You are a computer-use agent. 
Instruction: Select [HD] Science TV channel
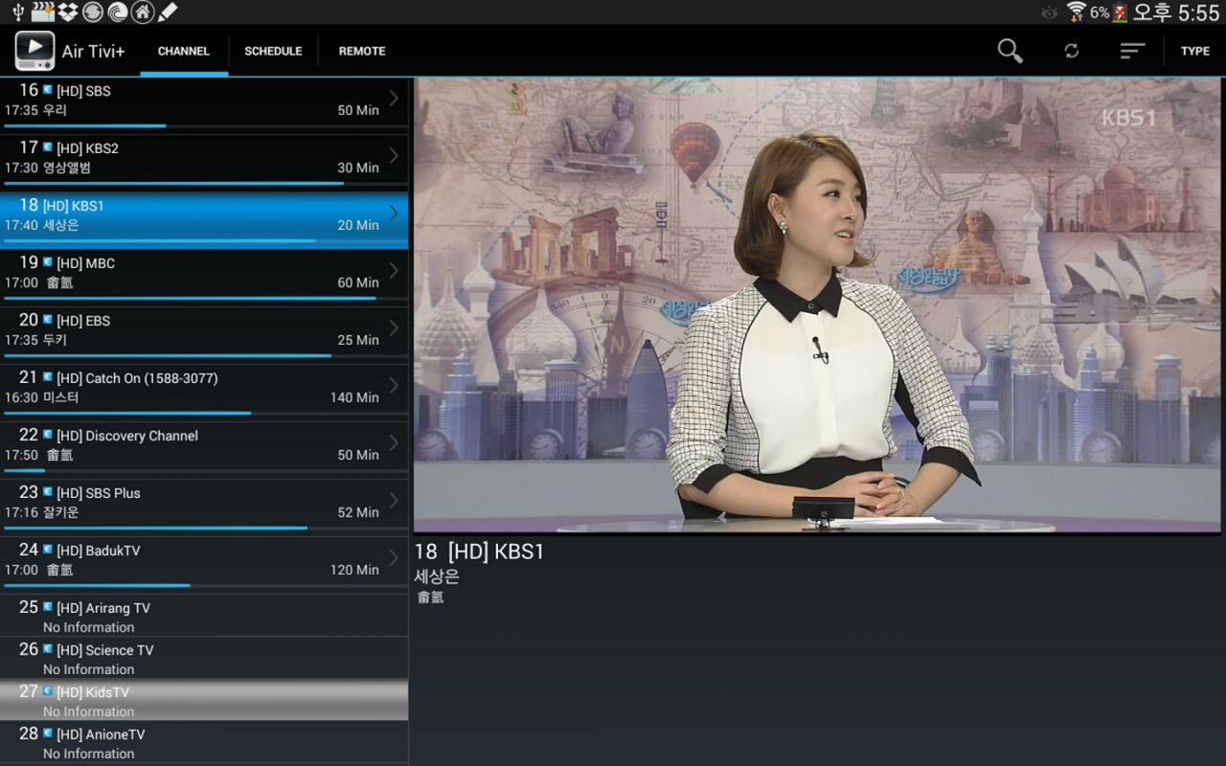tap(204, 658)
